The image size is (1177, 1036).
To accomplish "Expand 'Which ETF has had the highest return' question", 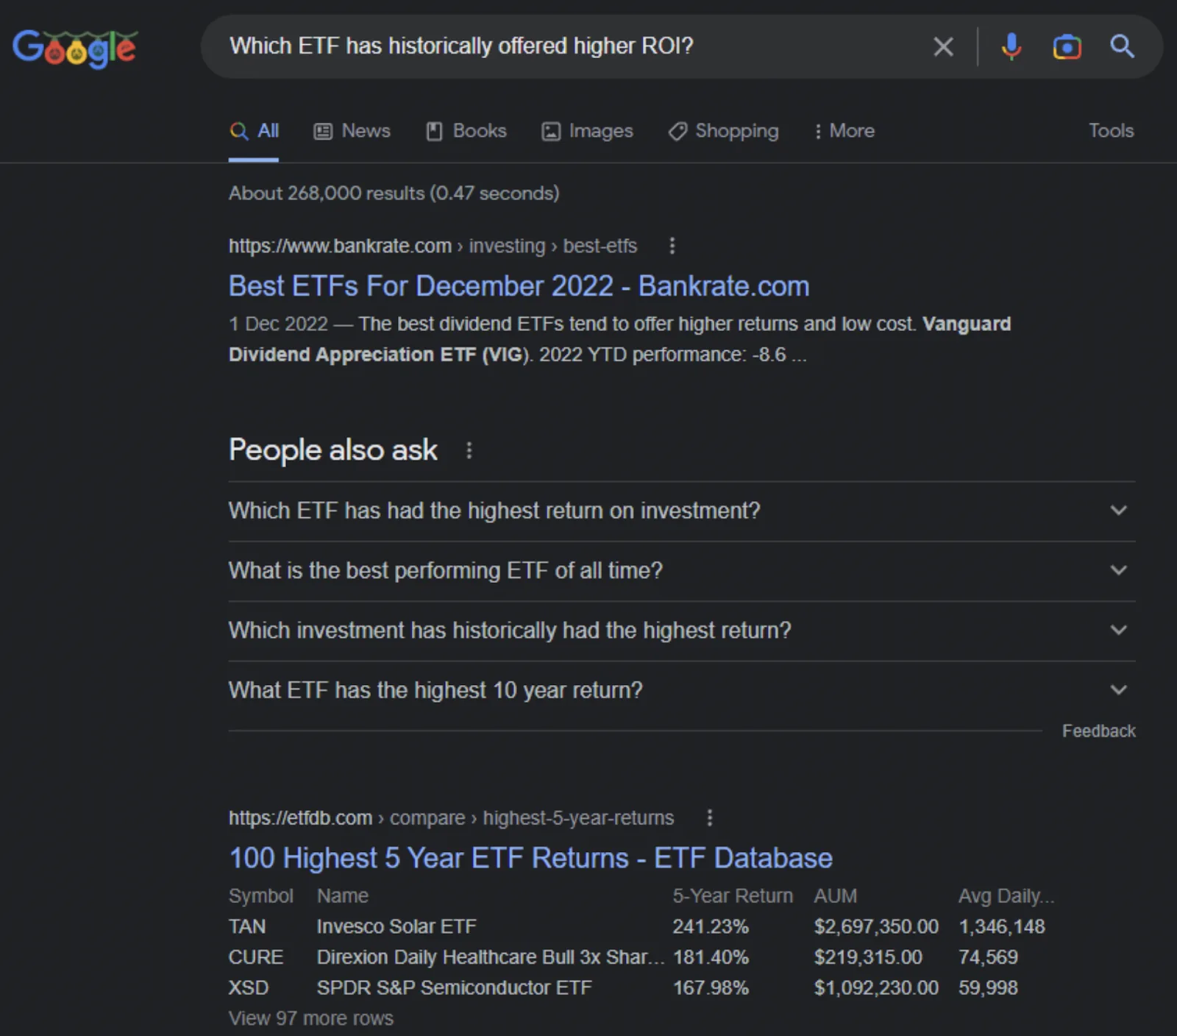I will [682, 511].
